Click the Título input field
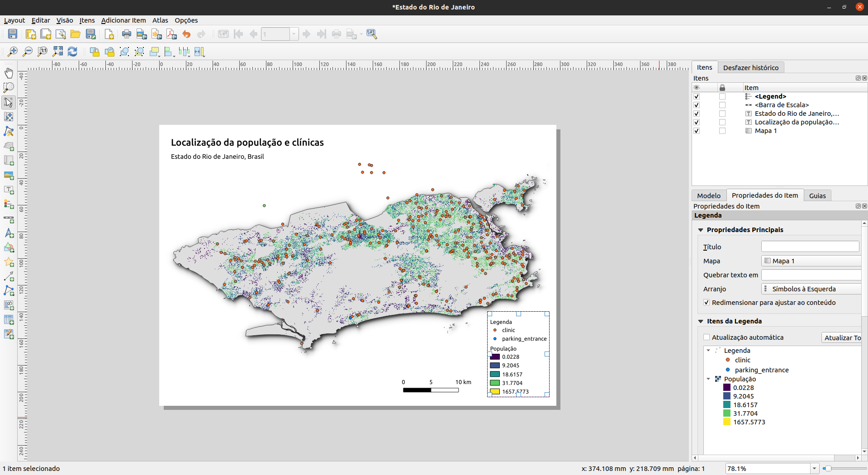Viewport: 868px width, 475px height. [x=810, y=247]
